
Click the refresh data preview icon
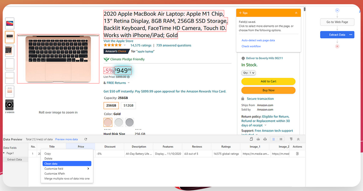86,139
